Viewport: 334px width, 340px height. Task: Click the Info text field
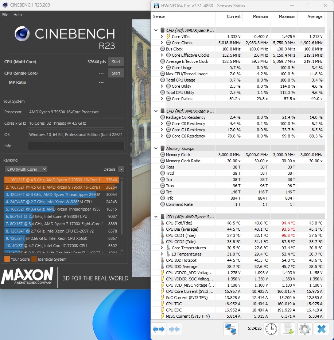76,146
